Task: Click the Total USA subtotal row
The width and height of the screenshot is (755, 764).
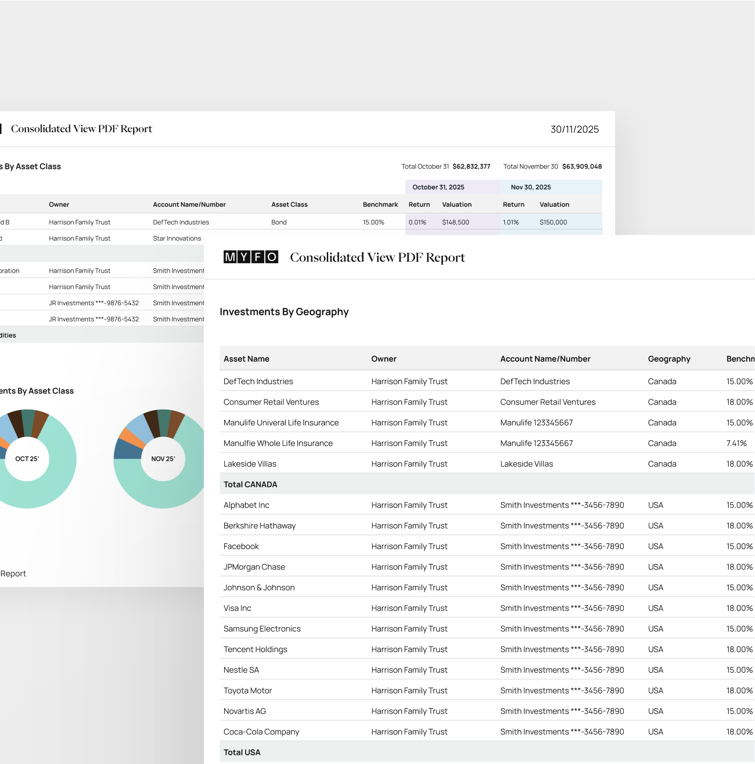Action: pyautogui.click(x=487, y=752)
